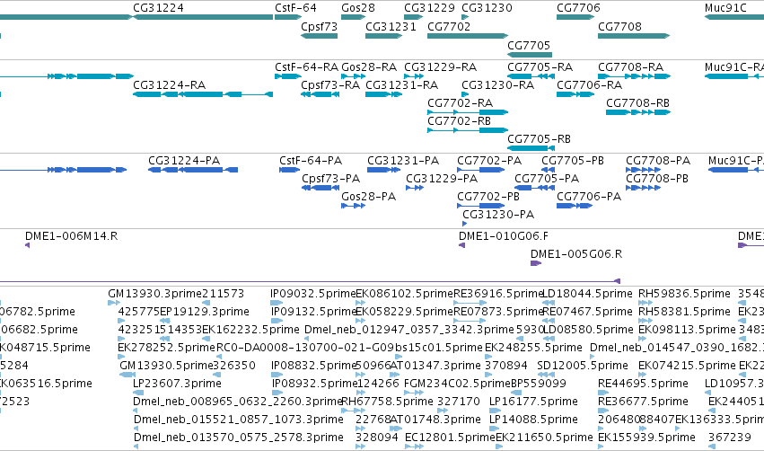Click the CG31229 gene label
The height and width of the screenshot is (451, 764).
point(429,8)
